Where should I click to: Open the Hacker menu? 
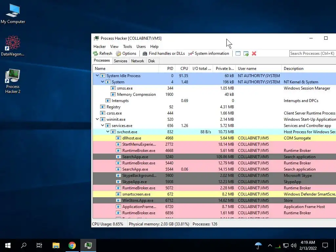point(99,47)
